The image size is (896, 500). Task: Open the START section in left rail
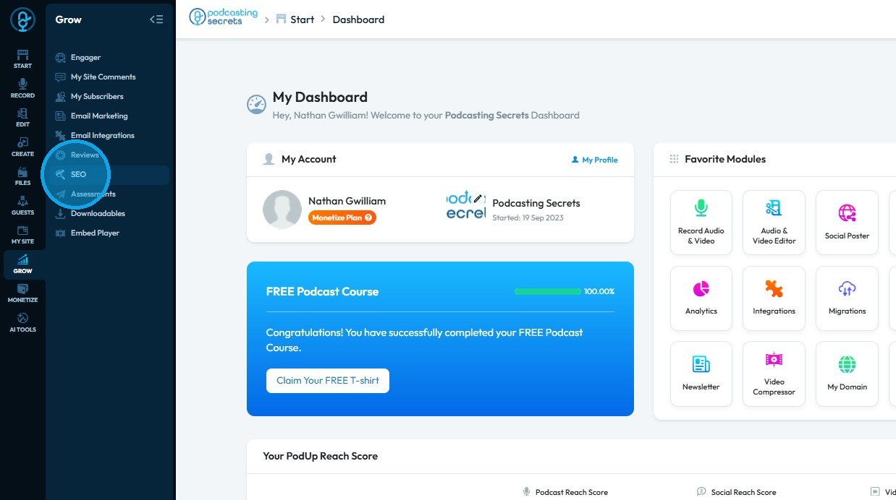[x=22, y=59]
